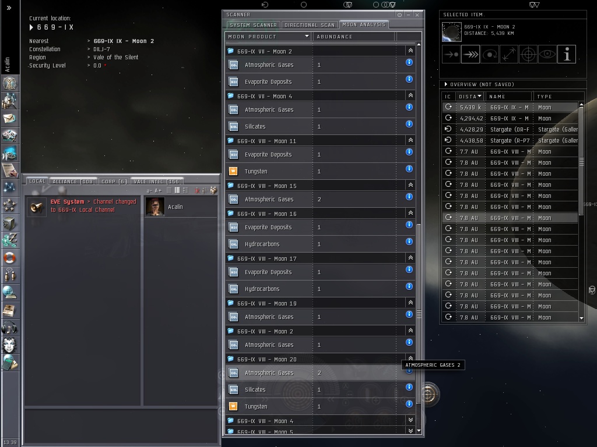Click the nearest 669-IX IX - Moon 2 link
This screenshot has width=597, height=447.
(x=124, y=41)
